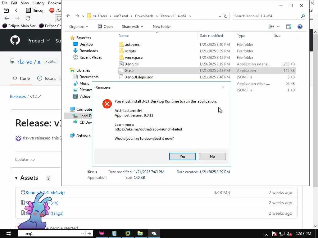This screenshot has height=238, width=318.
Task: Download Xeno-v1.1.4-x64.zip asset
Action: click(45, 192)
